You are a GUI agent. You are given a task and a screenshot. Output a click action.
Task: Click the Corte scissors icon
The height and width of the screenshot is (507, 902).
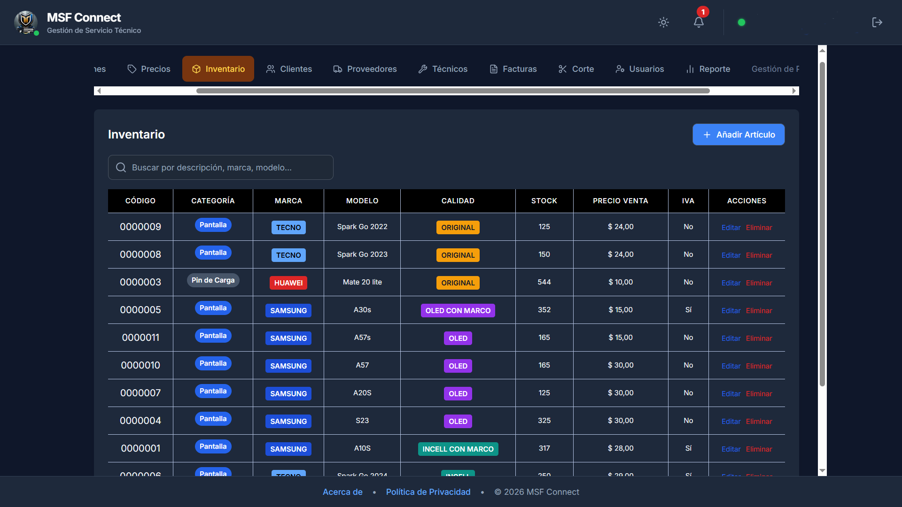point(563,69)
